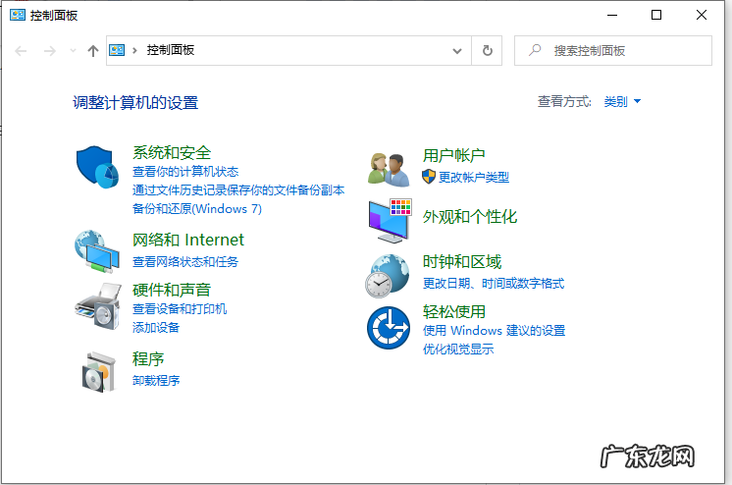Screen dimensions: 732x485
Task: Focus the 搜索控制面板 search field
Action: click(x=613, y=50)
